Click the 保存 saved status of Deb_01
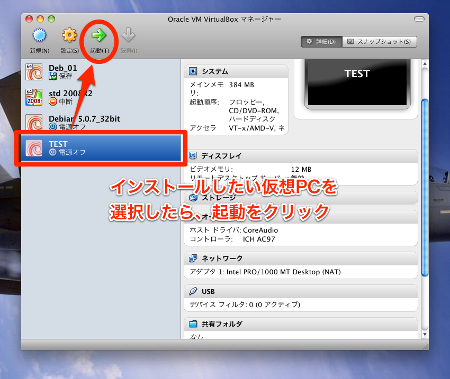Screen dimensions: 450x379 coord(66,76)
